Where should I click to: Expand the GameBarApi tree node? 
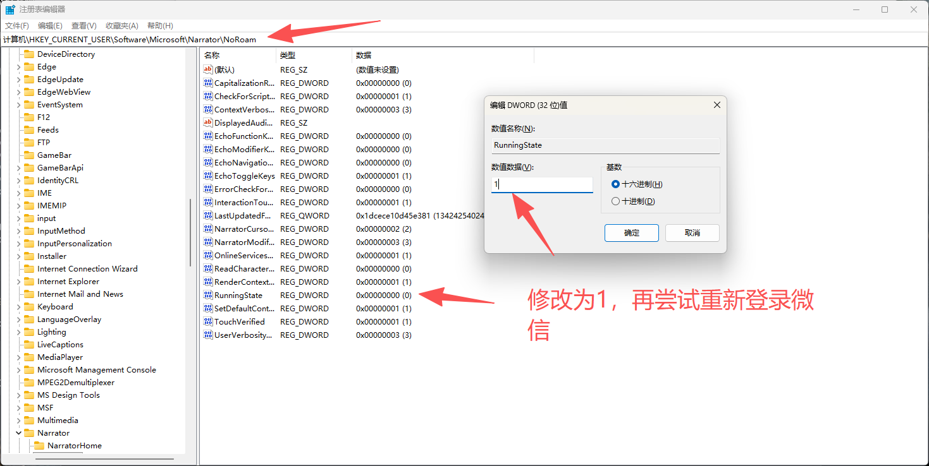point(18,167)
